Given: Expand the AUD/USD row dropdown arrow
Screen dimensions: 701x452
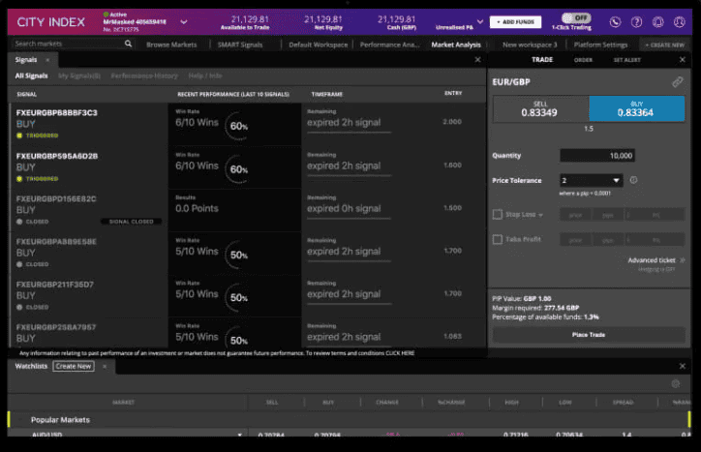Looking at the screenshot, I should (239, 435).
